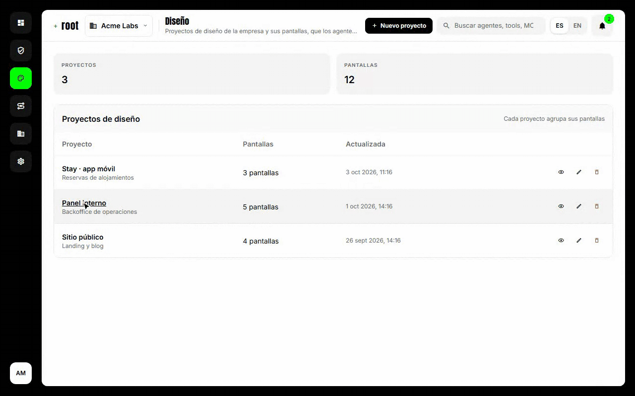Open the shield security icon in the sidebar
Image resolution: width=635 pixels, height=396 pixels.
point(21,50)
